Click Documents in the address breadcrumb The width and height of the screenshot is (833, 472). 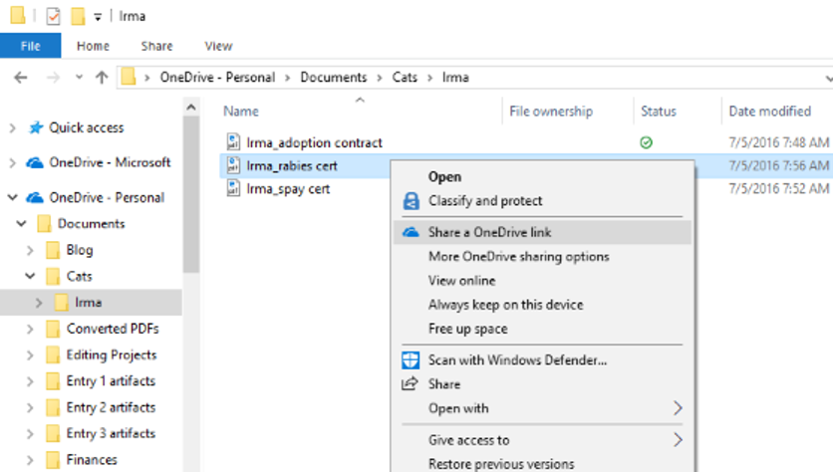click(333, 78)
